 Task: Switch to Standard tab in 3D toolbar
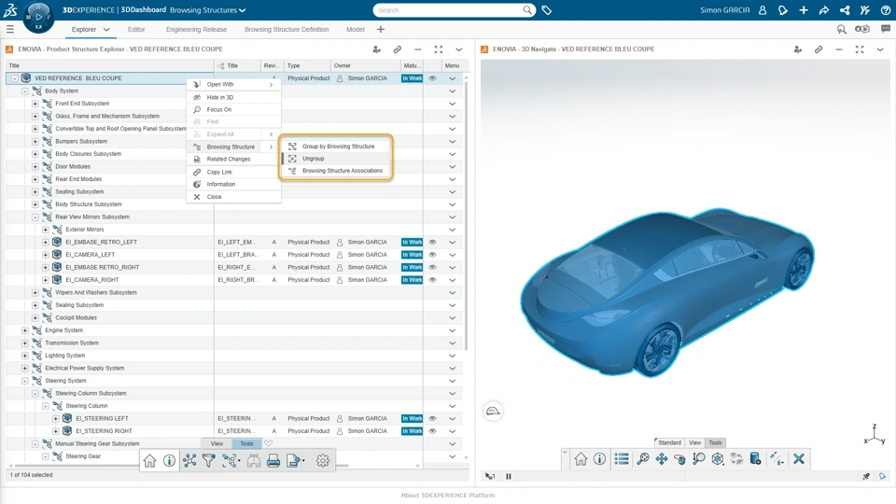click(669, 442)
